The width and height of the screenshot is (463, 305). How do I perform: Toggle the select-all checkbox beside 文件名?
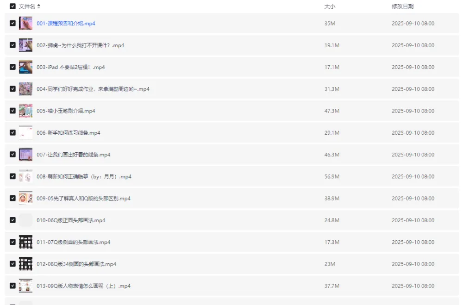click(13, 6)
